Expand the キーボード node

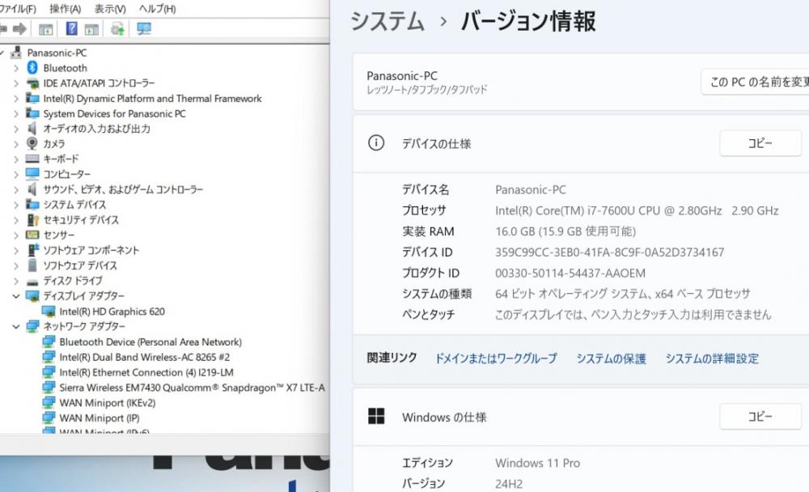coord(16,159)
